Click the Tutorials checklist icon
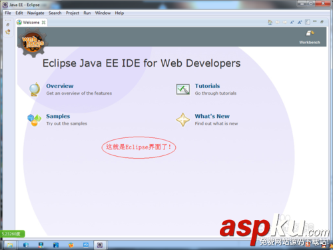Screen dimensions: 333x250 pyautogui.click(x=183, y=89)
